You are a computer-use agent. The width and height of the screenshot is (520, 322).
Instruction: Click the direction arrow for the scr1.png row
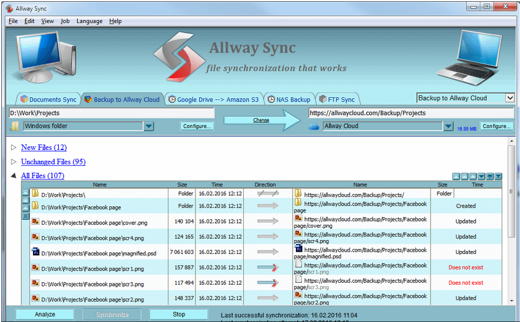click(268, 268)
